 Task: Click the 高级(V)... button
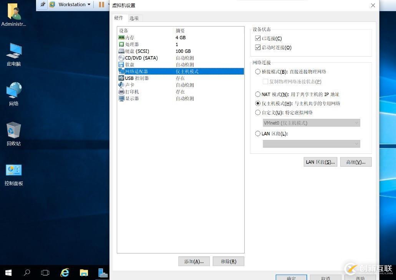pos(356,162)
